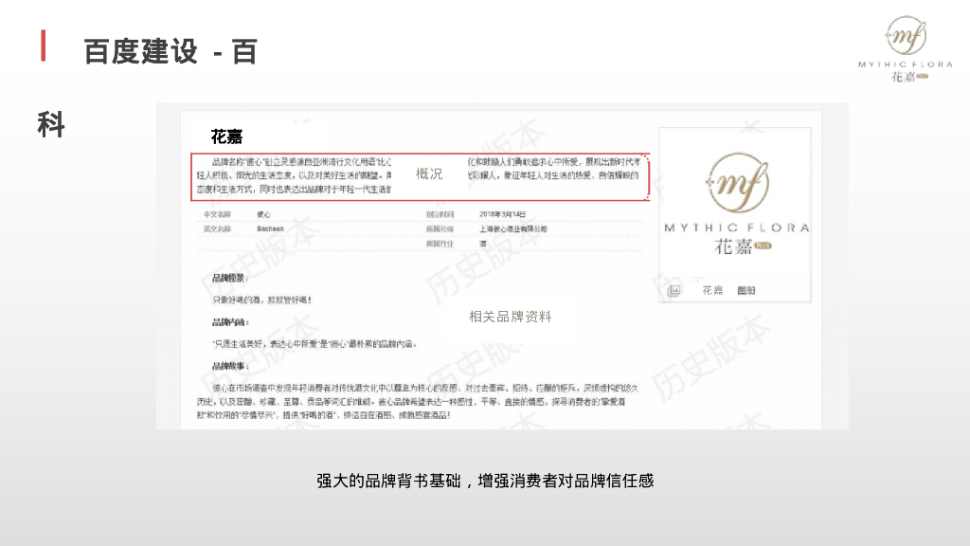
Task: Click the 所属公司 field label
Action: (x=440, y=229)
